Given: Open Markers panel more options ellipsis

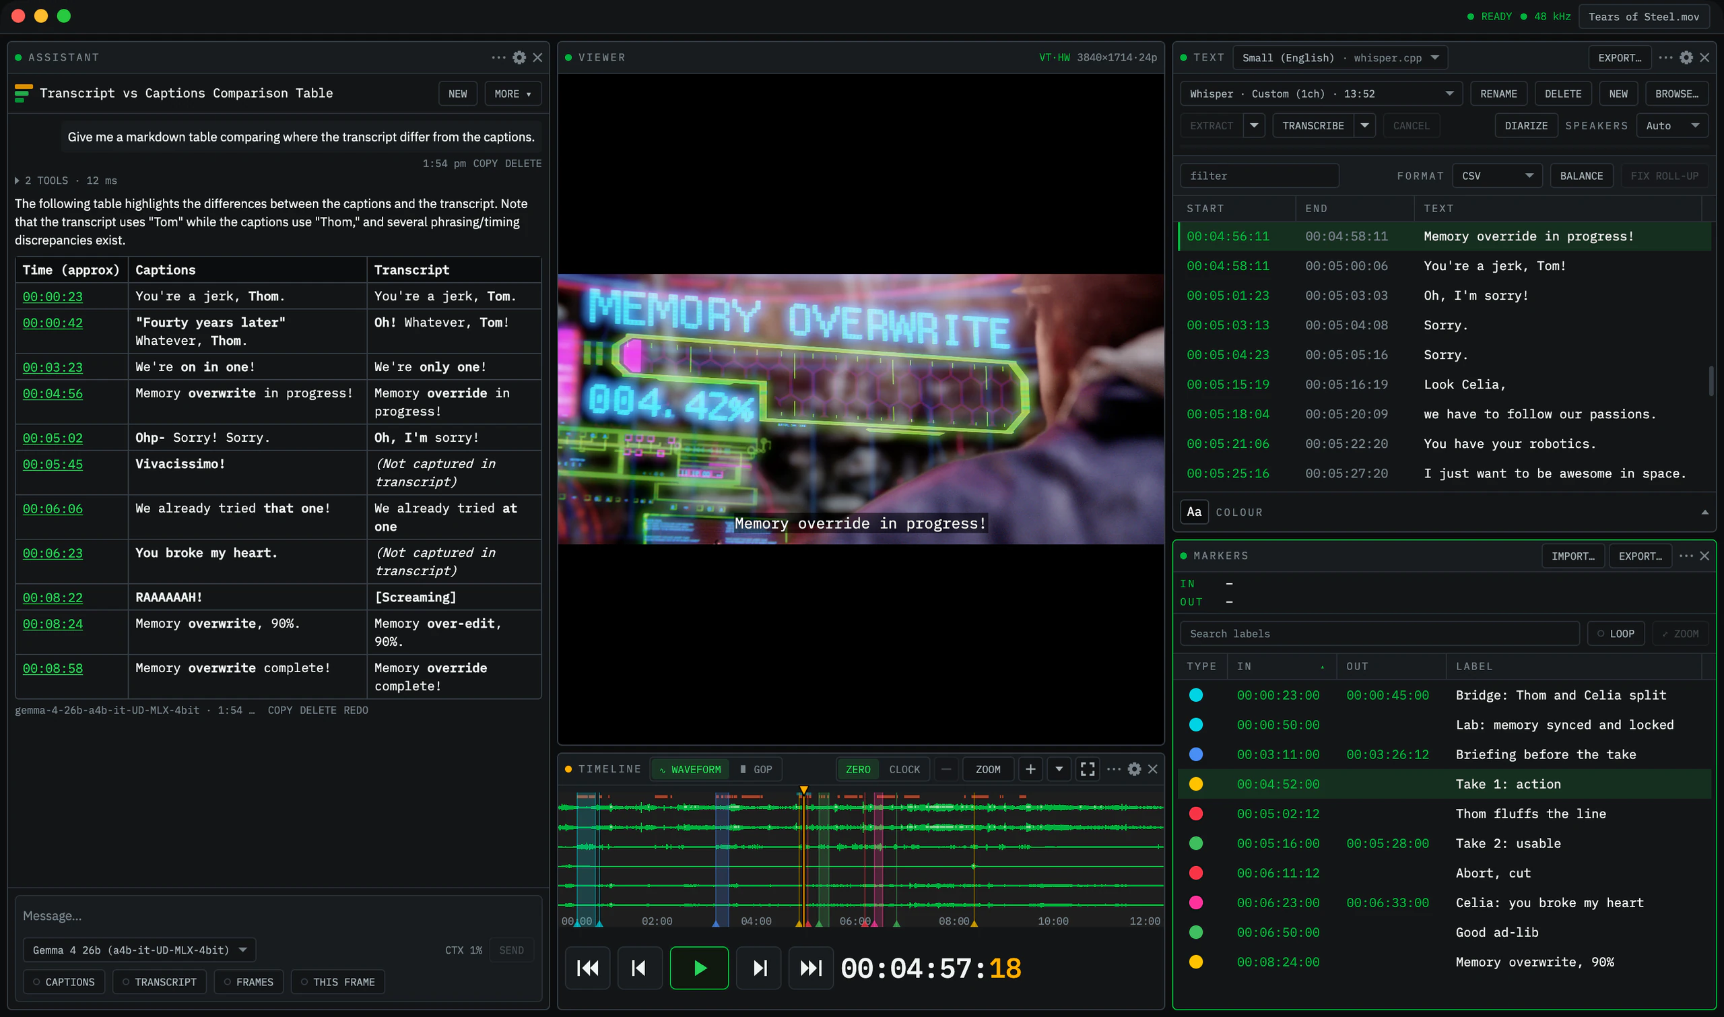Looking at the screenshot, I should (1686, 556).
